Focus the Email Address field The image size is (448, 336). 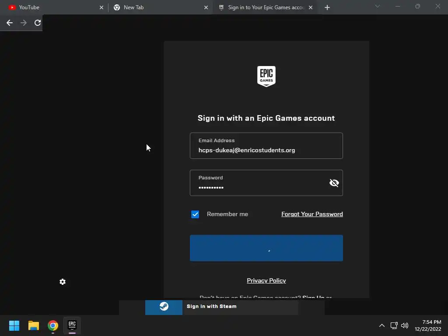click(x=266, y=146)
